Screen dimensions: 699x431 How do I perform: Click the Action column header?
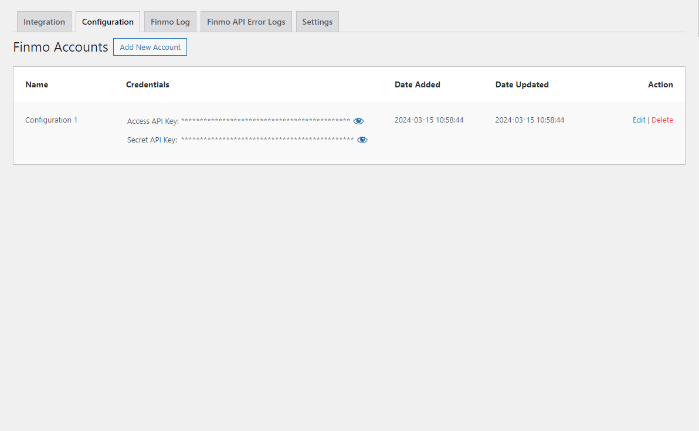660,84
